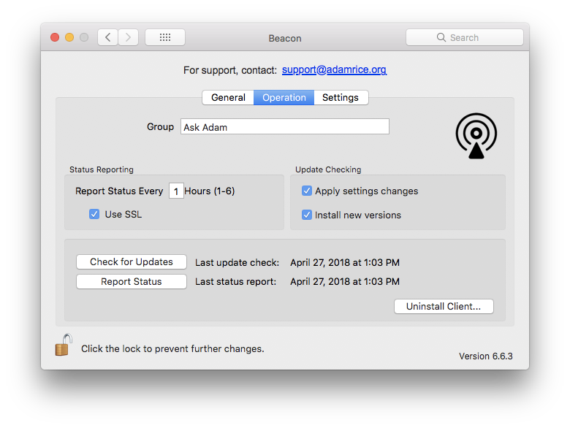Click the 'For support, contact:' text
This screenshot has height=428, width=570.
pos(230,70)
